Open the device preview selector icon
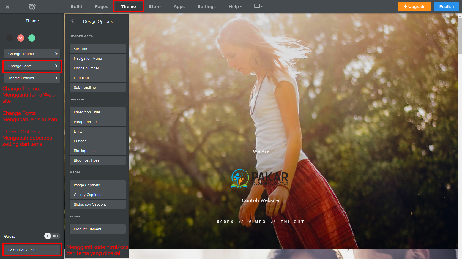Viewport: 462px width, 259px height. point(258,6)
